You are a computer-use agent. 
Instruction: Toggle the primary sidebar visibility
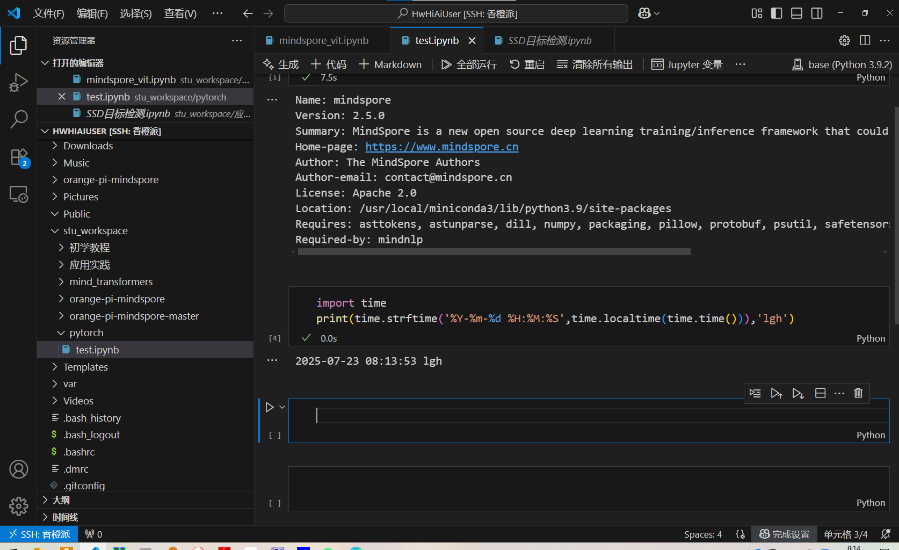point(776,13)
